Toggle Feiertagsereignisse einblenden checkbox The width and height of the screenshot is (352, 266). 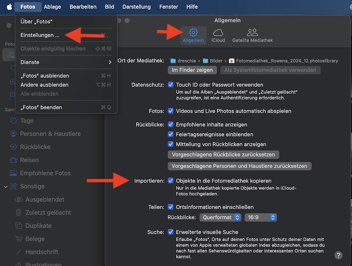point(171,134)
